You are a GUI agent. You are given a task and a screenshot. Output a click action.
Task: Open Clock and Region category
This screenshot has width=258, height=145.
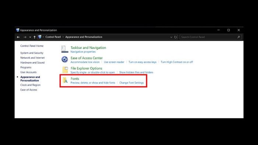point(30,85)
